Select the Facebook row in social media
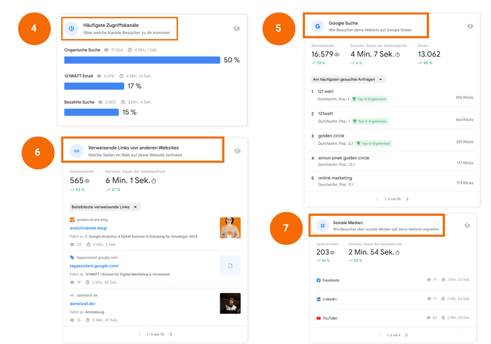This screenshot has width=491, height=344. pos(331,280)
